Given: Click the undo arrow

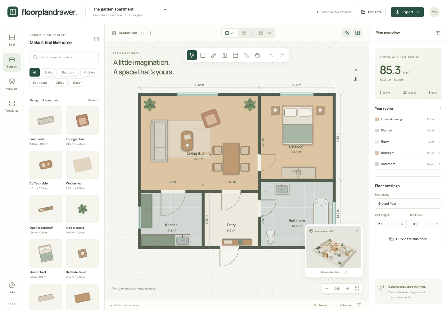Looking at the screenshot, I should (x=271, y=55).
